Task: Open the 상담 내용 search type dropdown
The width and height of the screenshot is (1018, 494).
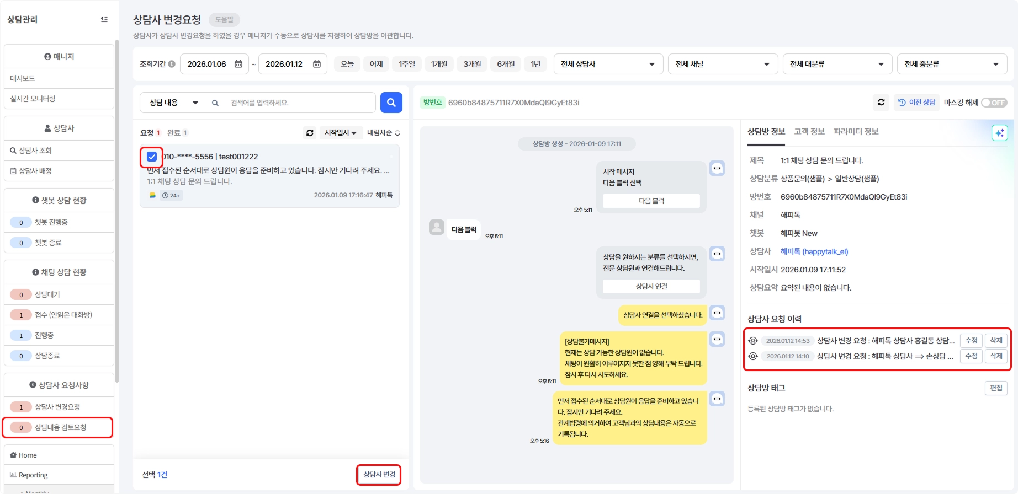Action: (173, 103)
